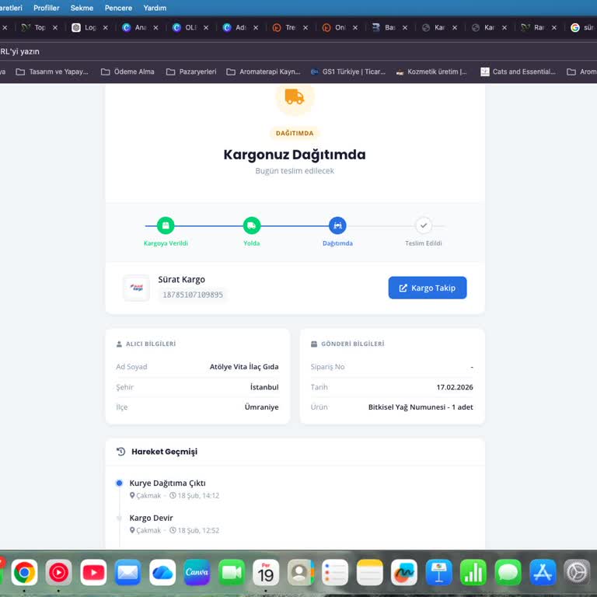Click tracking number 18785107109895
The image size is (597, 597).
point(193,295)
